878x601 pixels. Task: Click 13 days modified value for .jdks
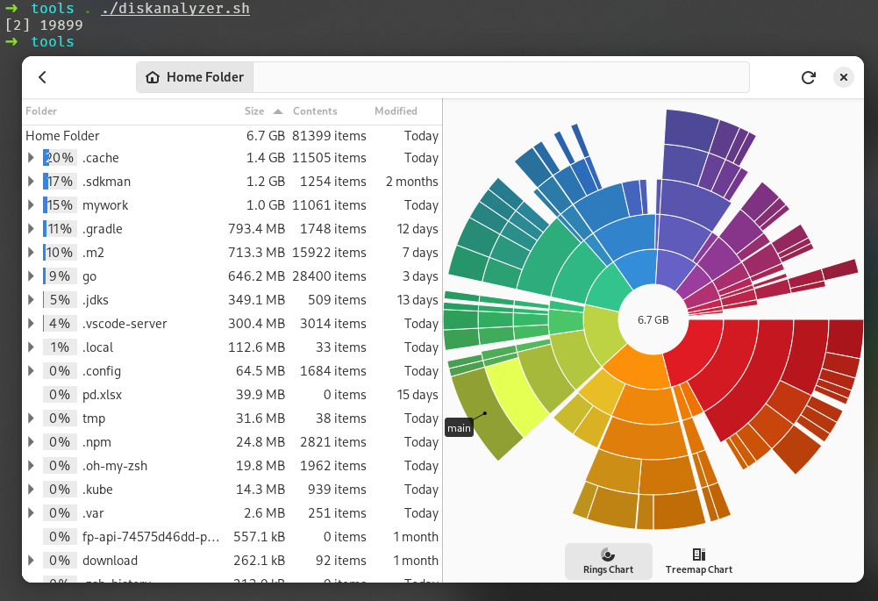coord(418,300)
